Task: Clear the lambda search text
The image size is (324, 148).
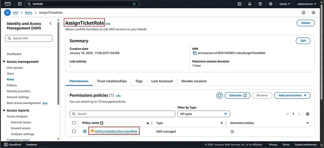Action: click(x=134, y=4)
